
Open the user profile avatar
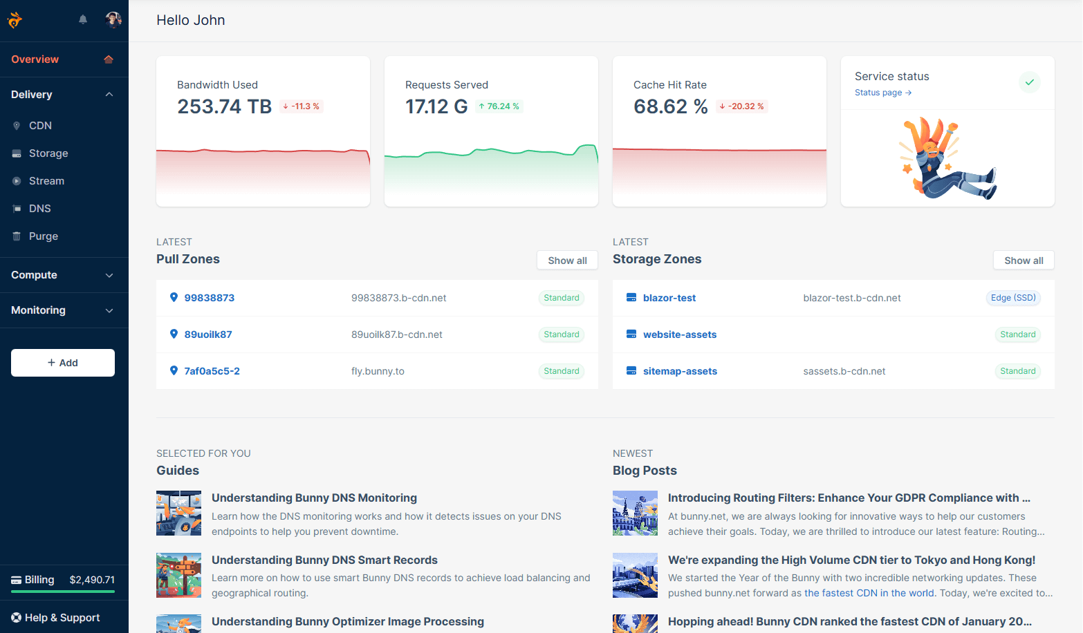click(113, 19)
